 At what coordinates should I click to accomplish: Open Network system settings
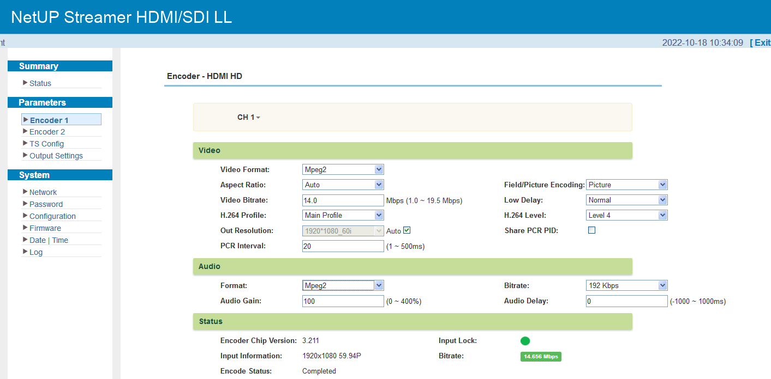pos(43,192)
